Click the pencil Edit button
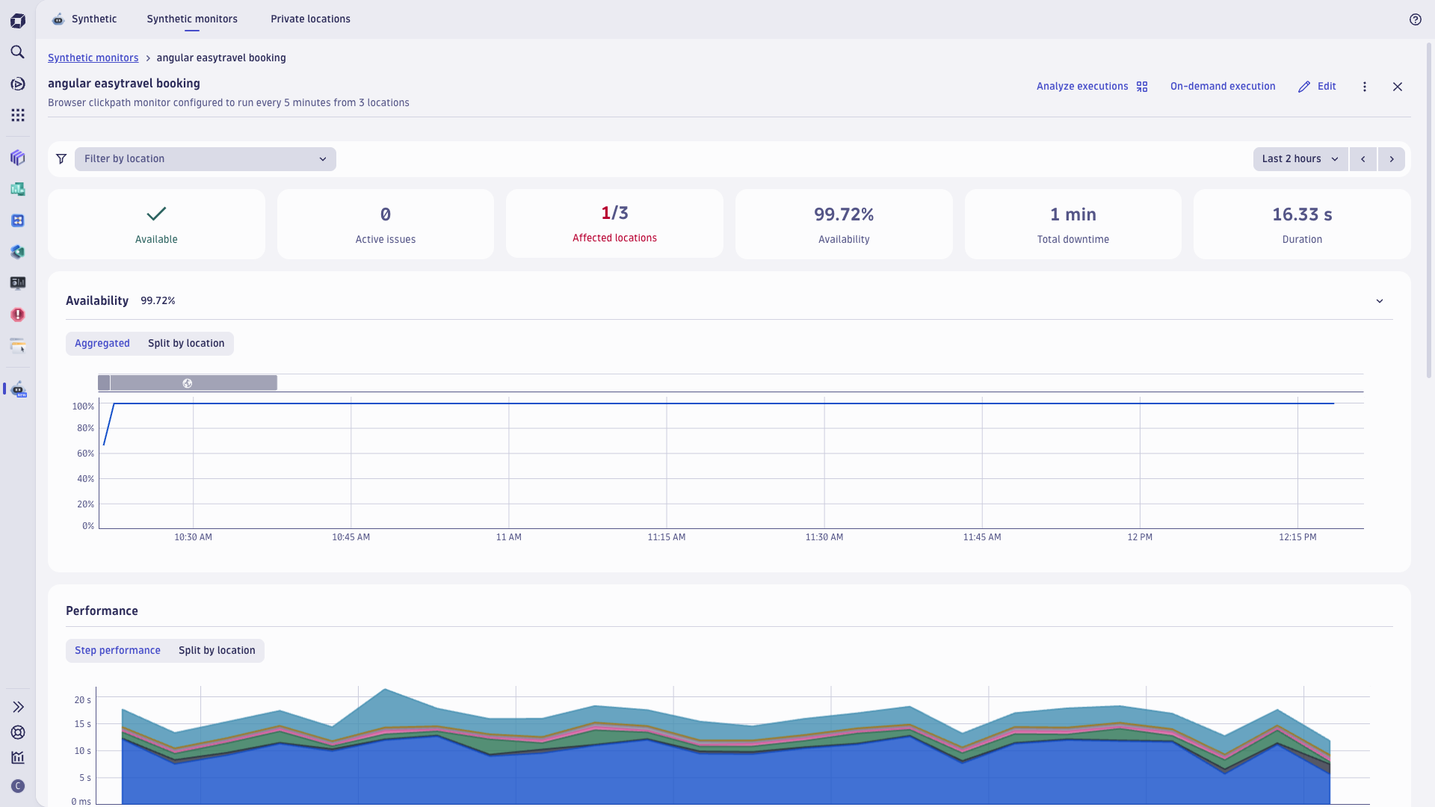Image resolution: width=1435 pixels, height=807 pixels. tap(1317, 87)
